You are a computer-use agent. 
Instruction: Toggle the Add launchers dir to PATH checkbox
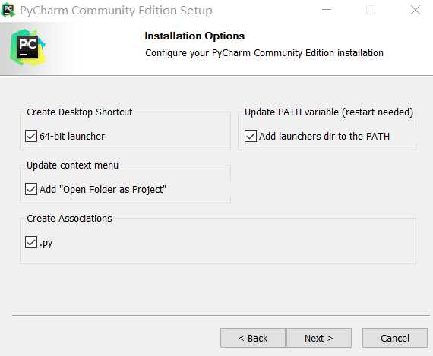tap(251, 136)
